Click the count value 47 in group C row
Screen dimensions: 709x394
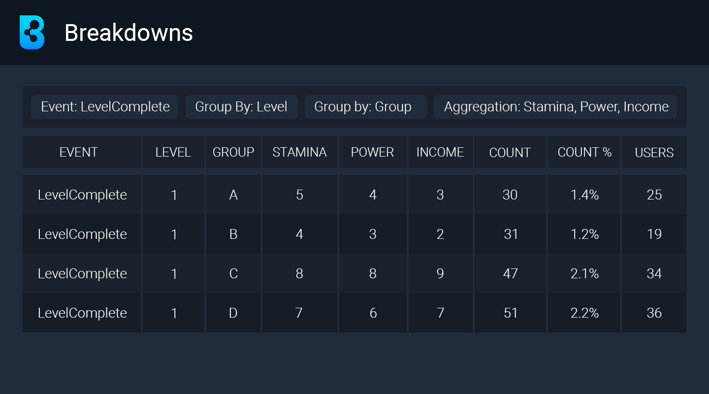510,273
